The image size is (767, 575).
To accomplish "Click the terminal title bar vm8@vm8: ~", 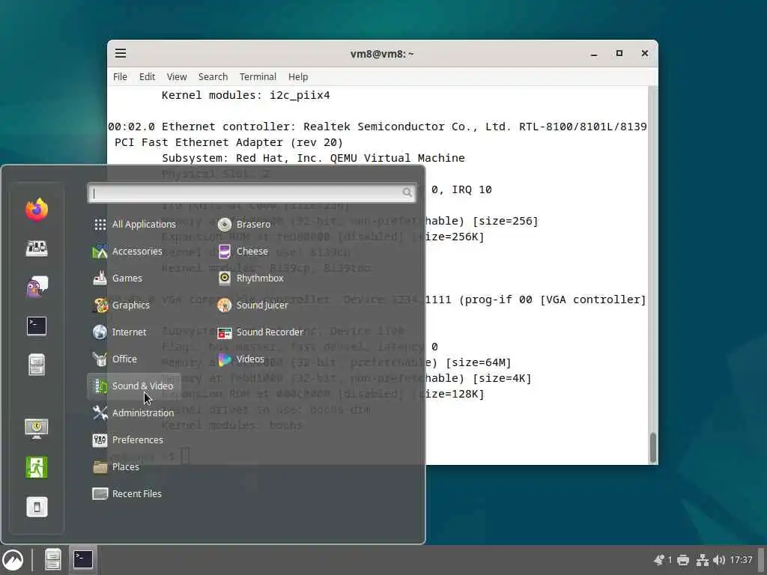I will point(382,54).
